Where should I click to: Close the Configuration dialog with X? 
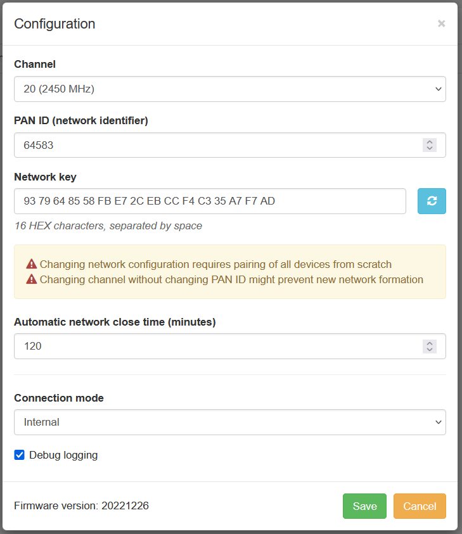click(441, 23)
